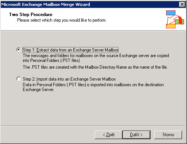Click the red curved arrow in the wizard icon
Viewport: 187px width, 144px height.
[174, 19]
